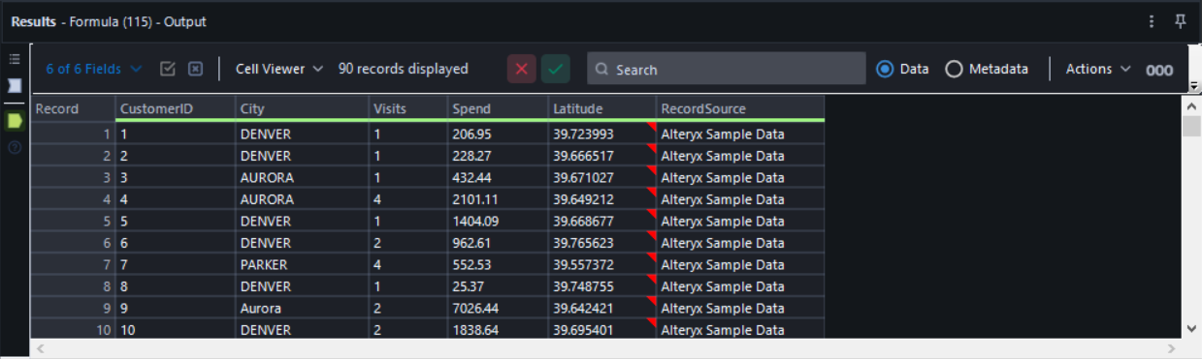This screenshot has height=359, width=1202.
Task: Select the Spend cell 7026.44
Action: pyautogui.click(x=498, y=309)
